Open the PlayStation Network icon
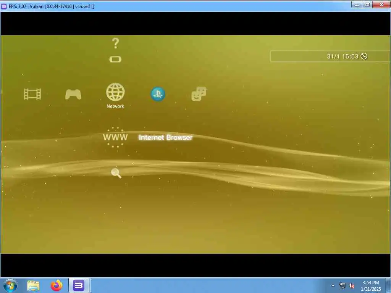This screenshot has width=391, height=293. (x=158, y=94)
